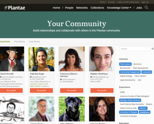Sort members by First Name
Viewport: 154px width, 124px height.
[x=20, y=42]
